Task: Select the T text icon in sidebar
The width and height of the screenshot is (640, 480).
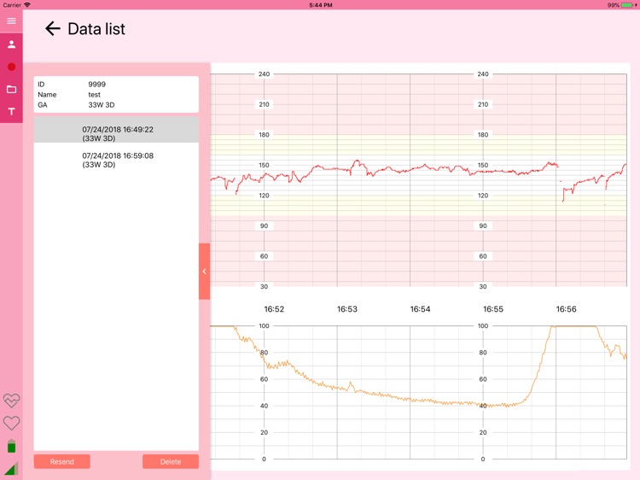Action: pyautogui.click(x=11, y=112)
